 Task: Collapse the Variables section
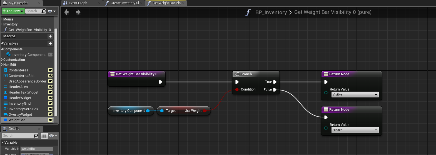pos(2,43)
